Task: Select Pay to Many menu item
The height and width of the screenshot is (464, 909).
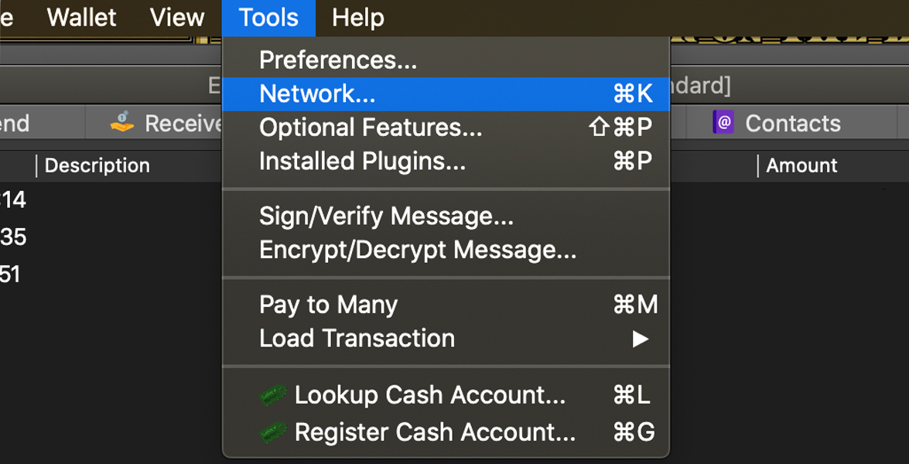Action: tap(328, 305)
